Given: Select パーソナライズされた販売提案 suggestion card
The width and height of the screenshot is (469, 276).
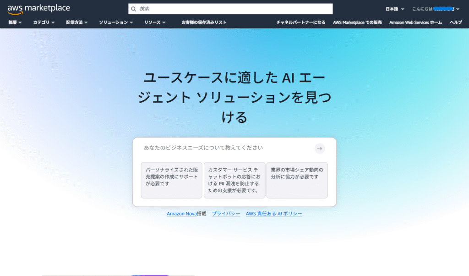Looking at the screenshot, I should point(172,180).
